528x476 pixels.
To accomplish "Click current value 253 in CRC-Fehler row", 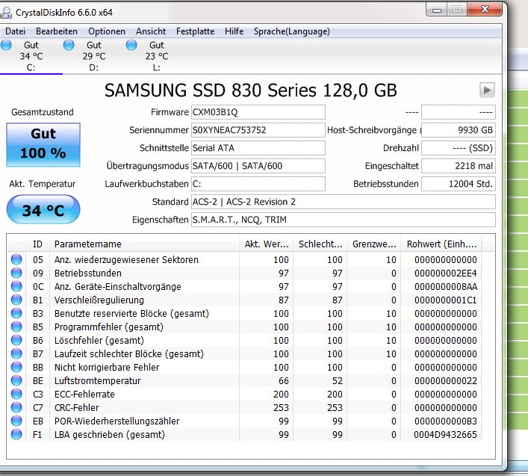I will point(281,408).
